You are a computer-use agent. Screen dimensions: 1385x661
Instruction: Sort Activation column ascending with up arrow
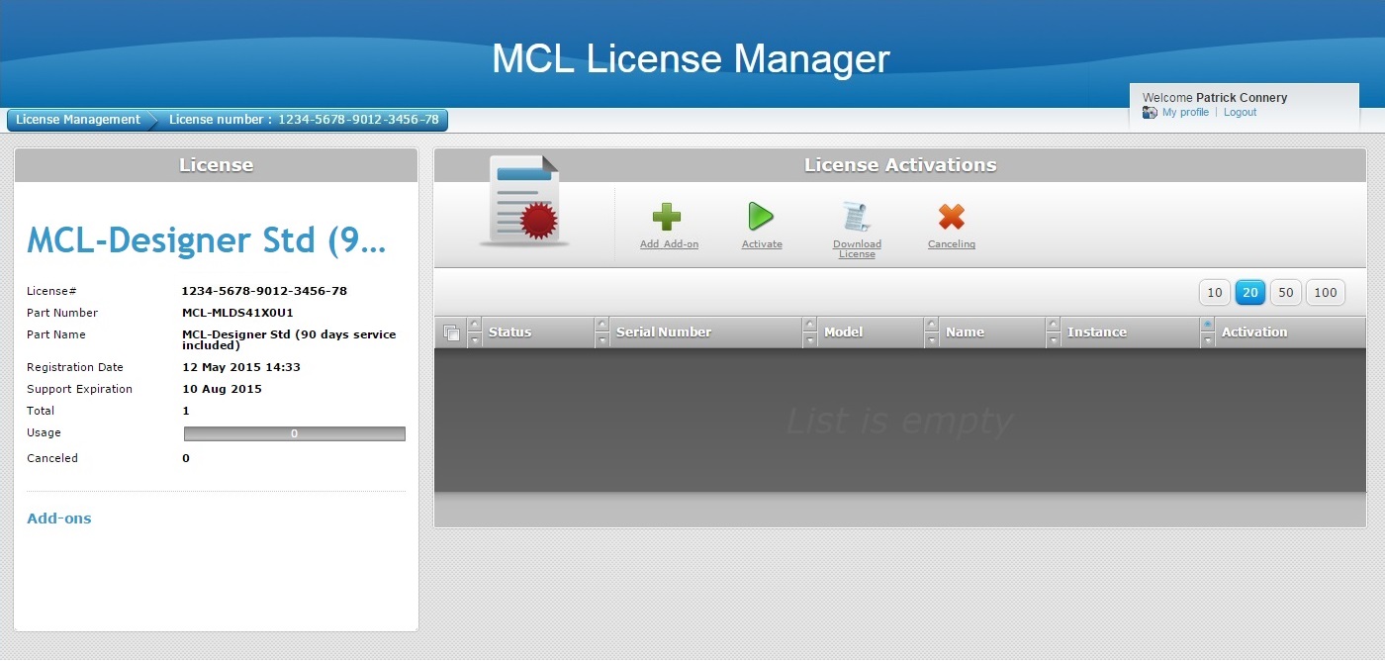[x=1207, y=325]
